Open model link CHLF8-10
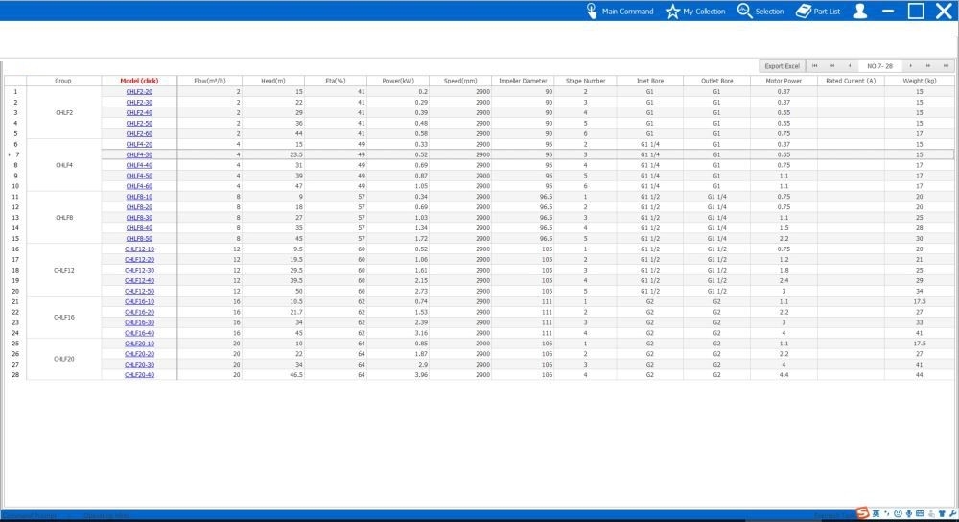 pos(139,197)
